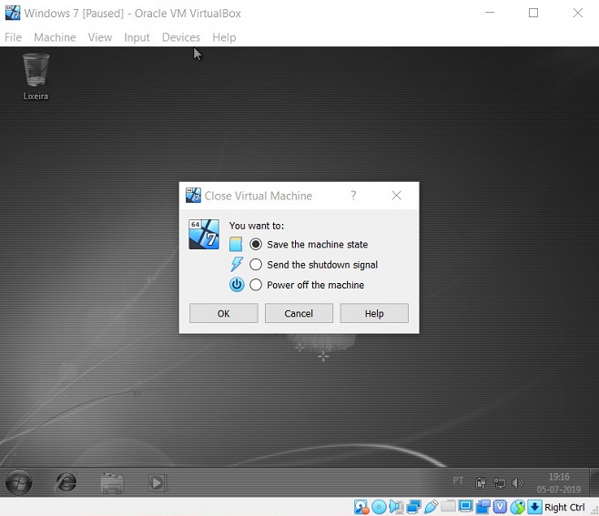Click the audio indicator icon in status bar
Screen dimensions: 599x516
pyautogui.click(x=396, y=507)
